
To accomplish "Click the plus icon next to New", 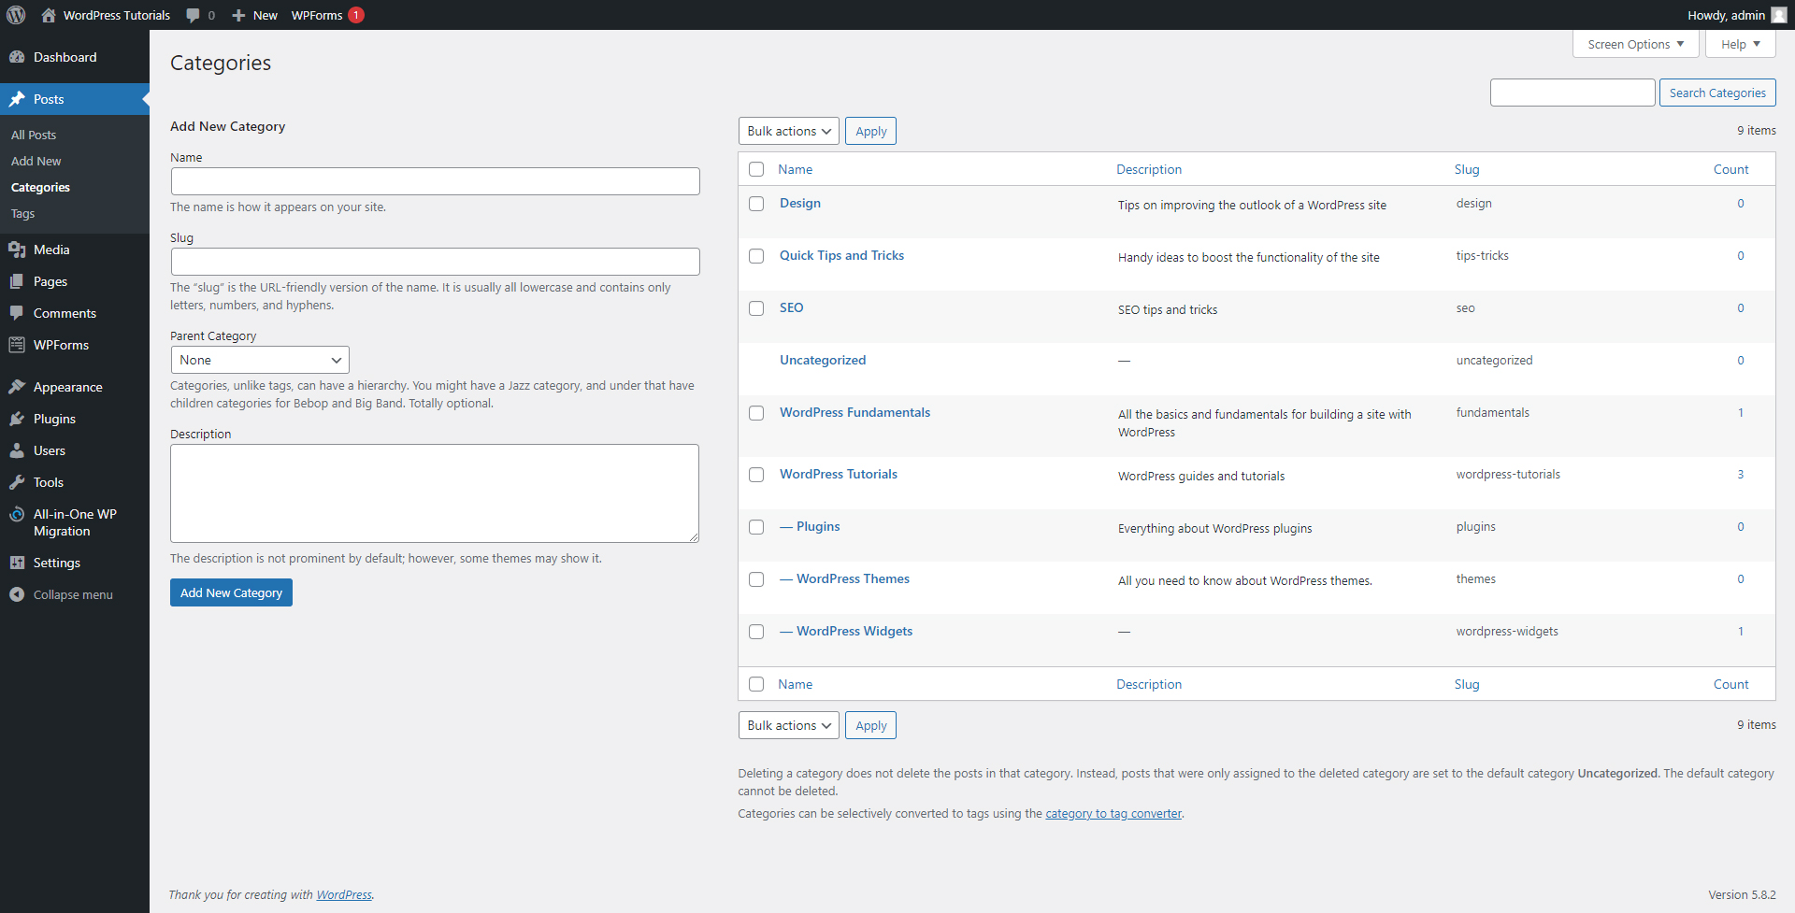I will coord(238,15).
